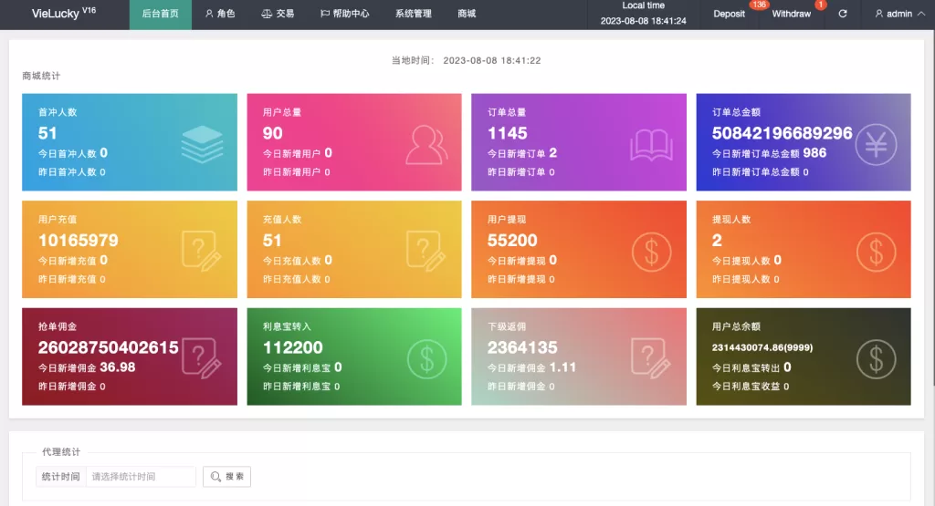Click the open book icon on 订单总量 card
935x506 pixels.
(651, 143)
